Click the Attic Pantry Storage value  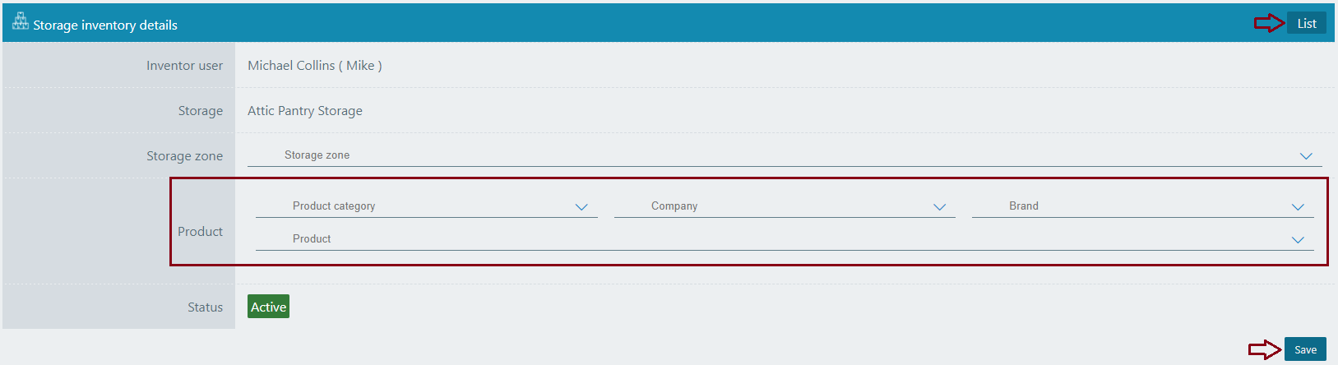pyautogui.click(x=304, y=111)
